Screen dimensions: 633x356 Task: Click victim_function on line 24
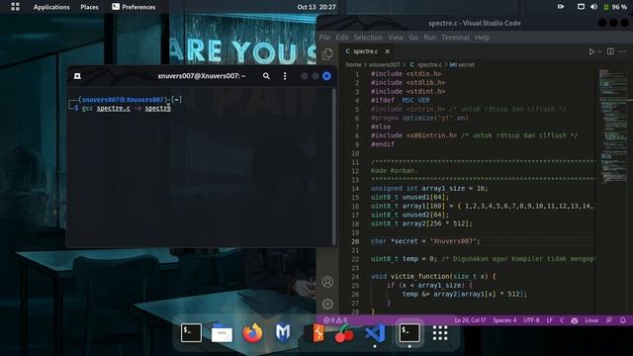(x=419, y=277)
